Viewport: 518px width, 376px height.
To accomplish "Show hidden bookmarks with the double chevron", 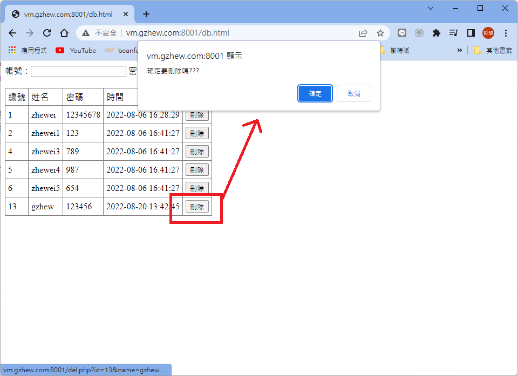I will tap(460, 50).
